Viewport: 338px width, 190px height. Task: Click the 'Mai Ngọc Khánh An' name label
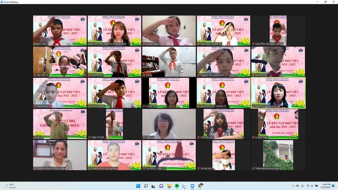click(211, 44)
